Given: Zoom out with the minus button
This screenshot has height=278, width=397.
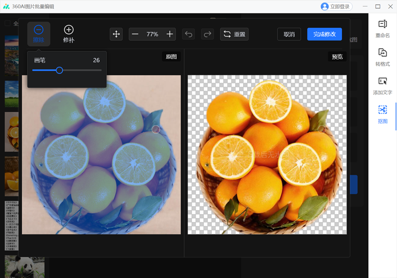Looking at the screenshot, I should (x=135, y=34).
